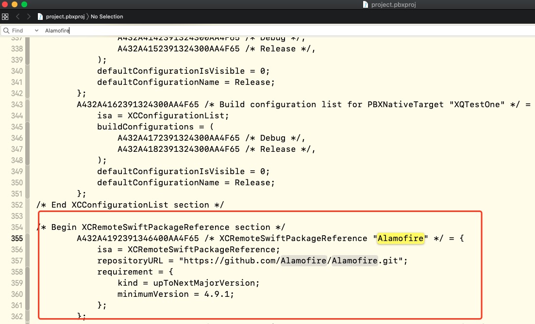The image size is (535, 324).
Task: Go forward with the right arrow
Action: point(29,16)
